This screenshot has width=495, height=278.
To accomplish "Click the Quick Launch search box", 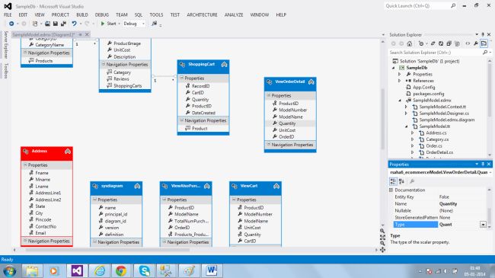I will click(x=420, y=5).
